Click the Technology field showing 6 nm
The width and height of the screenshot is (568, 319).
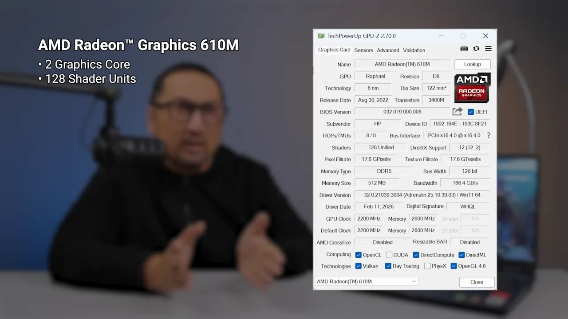[373, 88]
